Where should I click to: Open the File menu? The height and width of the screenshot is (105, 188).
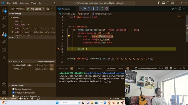click(9, 3)
